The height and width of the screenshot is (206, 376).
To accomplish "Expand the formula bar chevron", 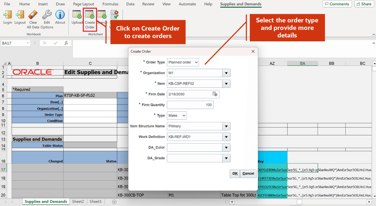I will tap(374, 43).
